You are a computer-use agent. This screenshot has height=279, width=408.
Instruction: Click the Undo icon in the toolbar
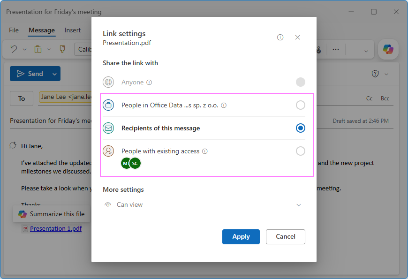tap(14, 49)
